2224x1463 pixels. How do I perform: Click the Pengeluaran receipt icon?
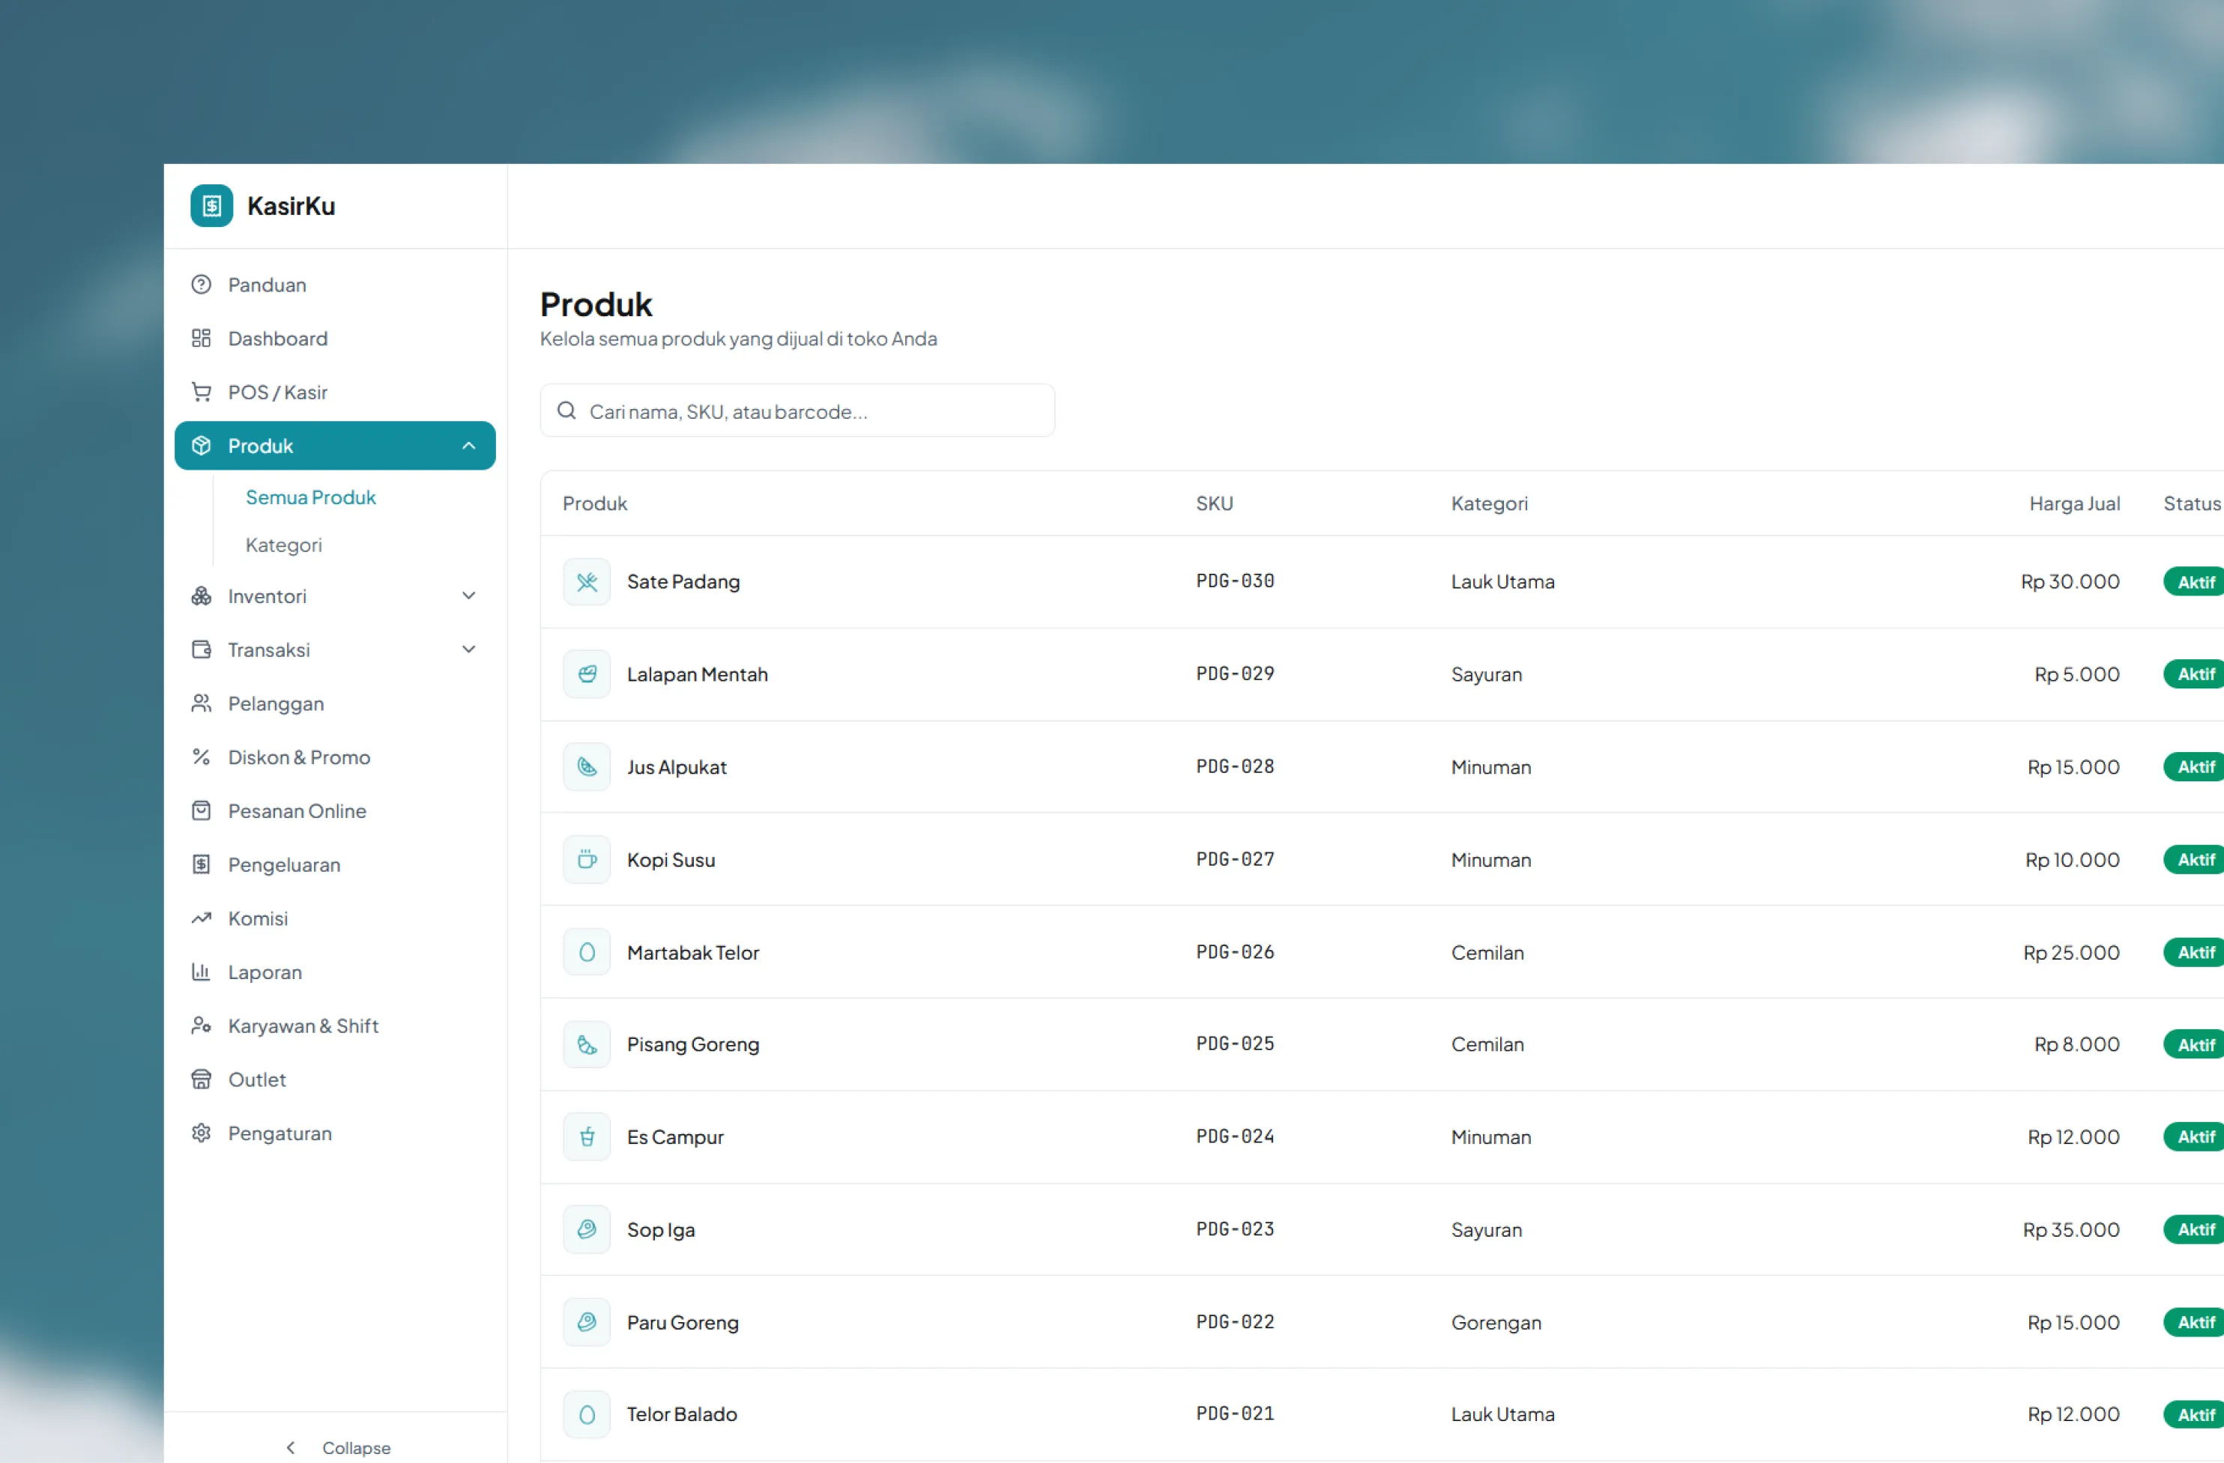pos(201,864)
